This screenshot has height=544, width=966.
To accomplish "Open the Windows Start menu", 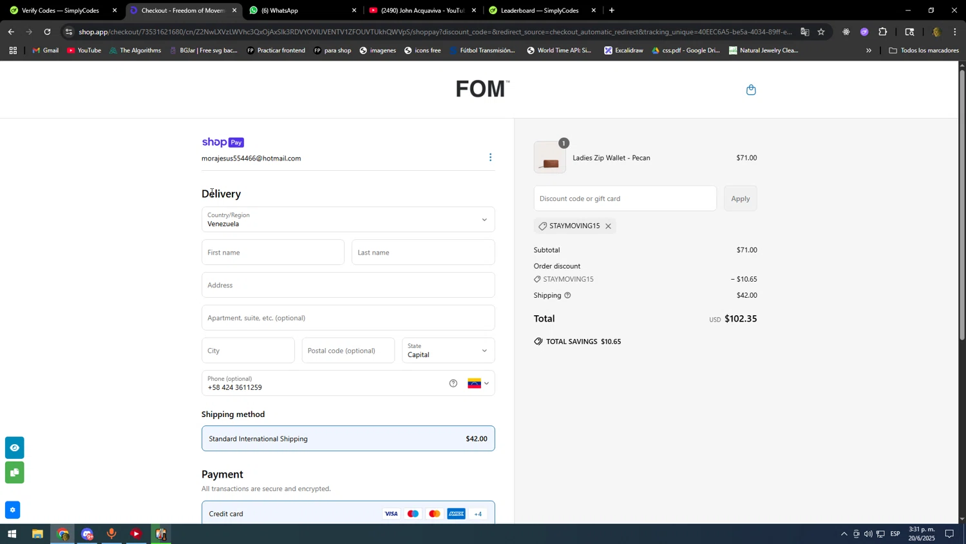I will point(11,534).
